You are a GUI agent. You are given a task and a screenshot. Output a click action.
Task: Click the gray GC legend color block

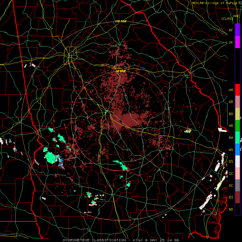pos(237,185)
